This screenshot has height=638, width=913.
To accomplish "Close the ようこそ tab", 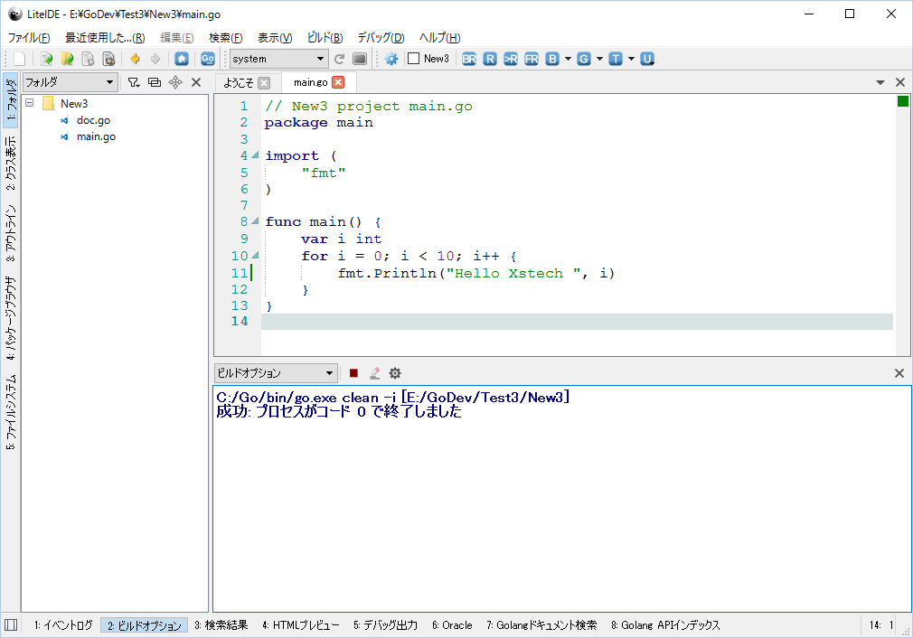I will click(264, 82).
